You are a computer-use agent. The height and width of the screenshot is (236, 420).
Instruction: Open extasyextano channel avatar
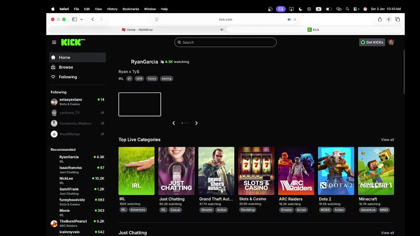(54, 102)
